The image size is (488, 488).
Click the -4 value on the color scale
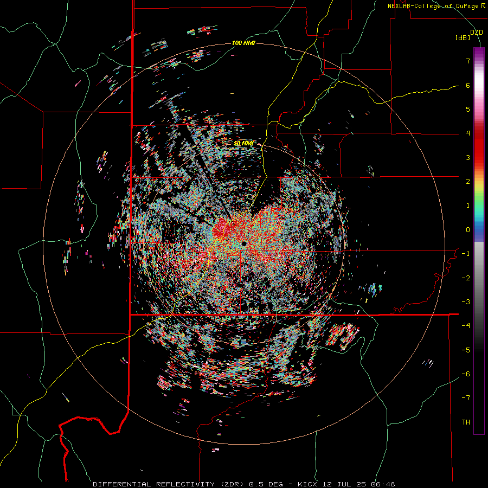(x=466, y=326)
